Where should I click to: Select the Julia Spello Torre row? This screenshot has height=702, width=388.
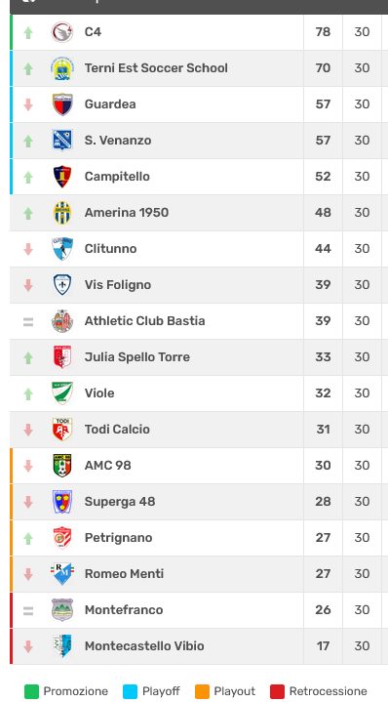[199, 357]
